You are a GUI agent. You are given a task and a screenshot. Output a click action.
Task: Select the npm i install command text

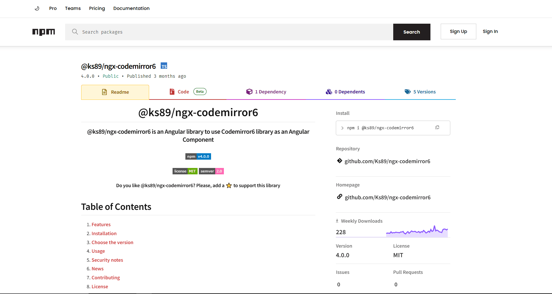pos(380,128)
